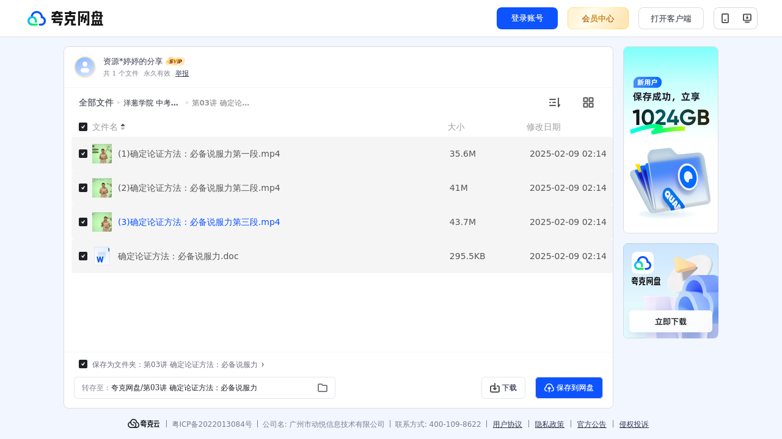The height and width of the screenshot is (439, 782).
Task: Open the 用户协议 link
Action: 508,424
